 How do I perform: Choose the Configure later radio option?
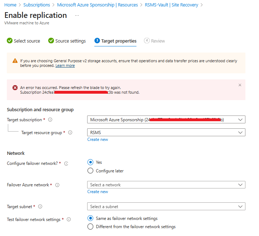point(90,171)
